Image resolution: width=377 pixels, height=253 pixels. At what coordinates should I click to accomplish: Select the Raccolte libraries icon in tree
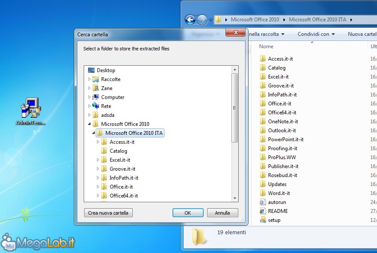coord(96,79)
